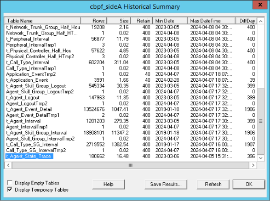Sort by the Retain column header
Image resolution: width=270 pixels, height=202 pixels.
[x=142, y=21]
